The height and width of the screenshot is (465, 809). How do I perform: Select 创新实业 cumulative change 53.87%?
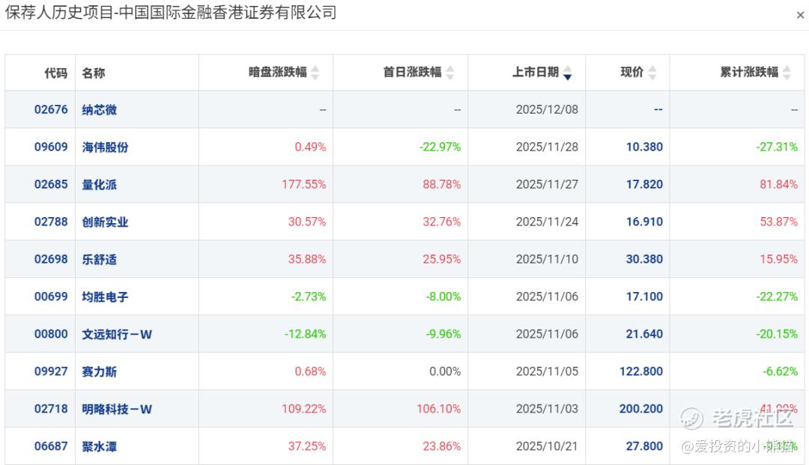click(778, 222)
